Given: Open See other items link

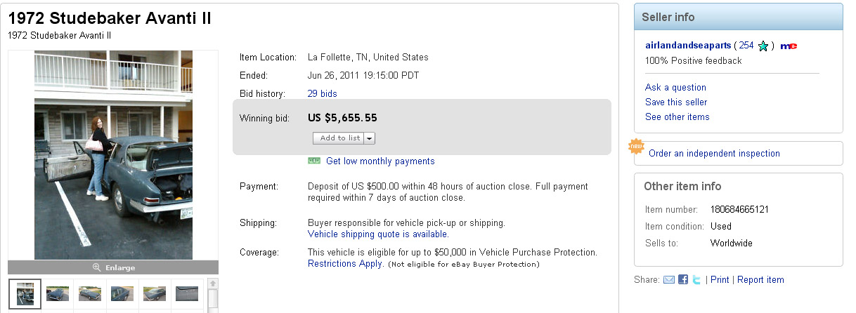Looking at the screenshot, I should coord(677,116).
